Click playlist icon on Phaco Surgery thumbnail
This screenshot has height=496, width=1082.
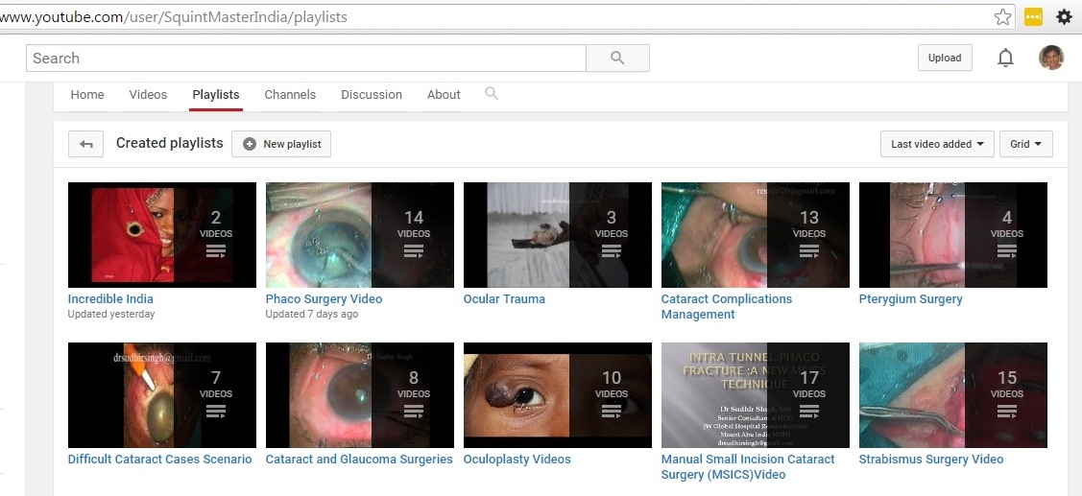tap(414, 251)
